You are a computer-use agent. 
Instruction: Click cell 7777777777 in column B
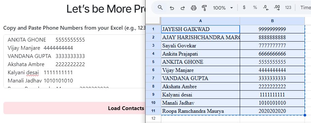[x=272, y=46]
